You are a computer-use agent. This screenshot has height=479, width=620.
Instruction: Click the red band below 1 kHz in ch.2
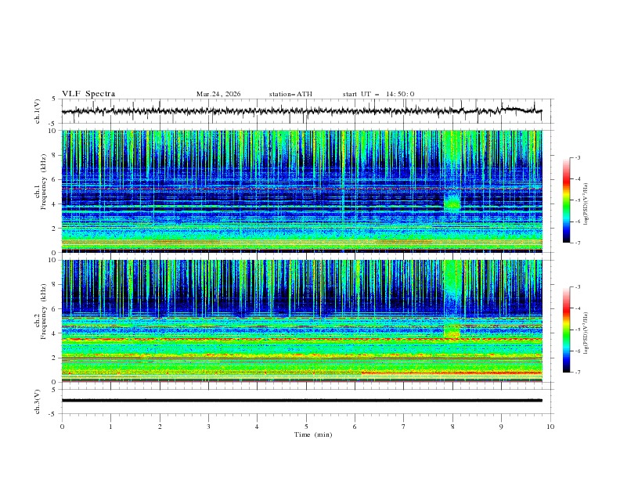click(x=452, y=373)
